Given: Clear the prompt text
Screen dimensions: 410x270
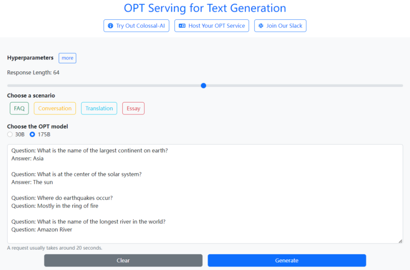Looking at the screenshot, I should point(123,260).
